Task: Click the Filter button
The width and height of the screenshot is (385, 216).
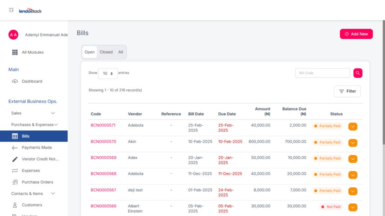Action: 347,91
